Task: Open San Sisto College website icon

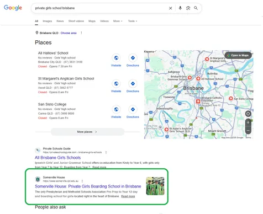Action: tap(116, 110)
